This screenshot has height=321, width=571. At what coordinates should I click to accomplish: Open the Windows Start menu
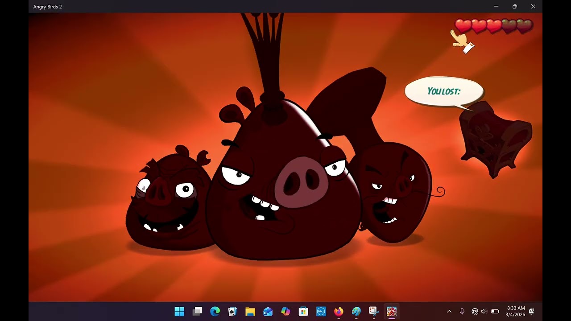[179, 311]
